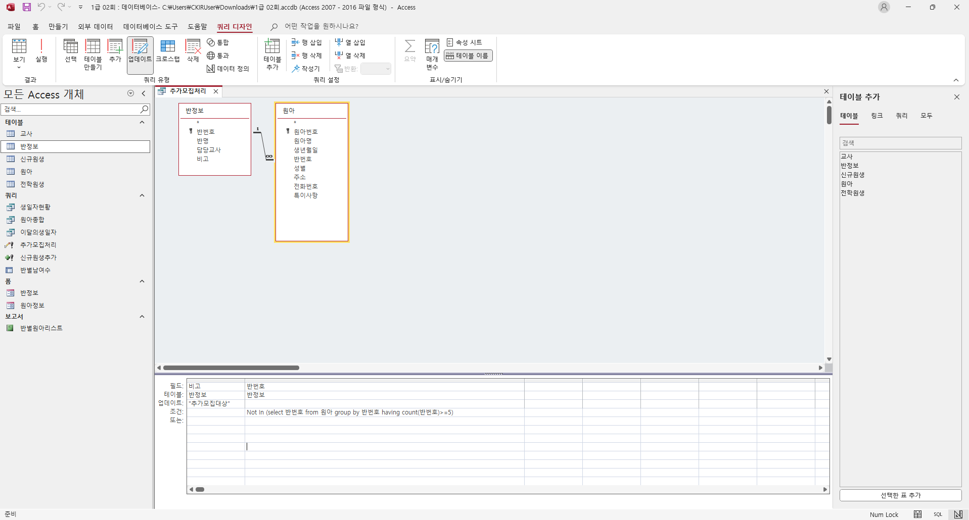
Task: Click the 작성기 builder icon
Action: point(306,69)
